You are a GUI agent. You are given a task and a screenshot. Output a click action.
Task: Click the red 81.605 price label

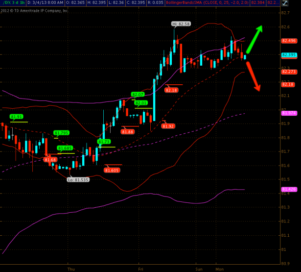click(x=112, y=170)
